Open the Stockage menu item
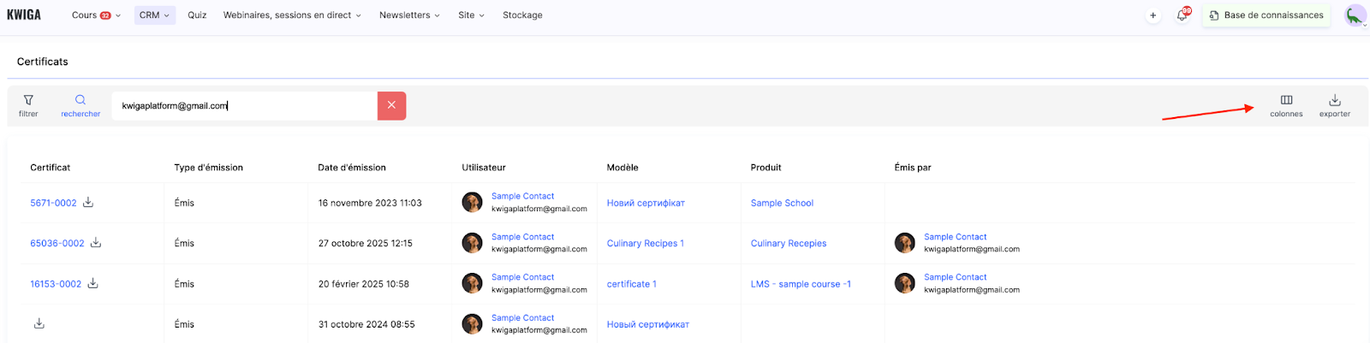 point(522,15)
